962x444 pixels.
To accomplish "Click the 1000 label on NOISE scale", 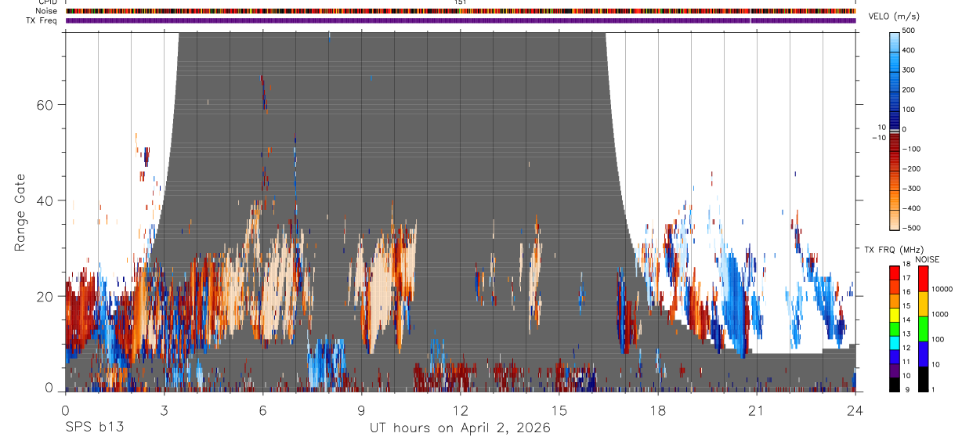I will tap(939, 314).
